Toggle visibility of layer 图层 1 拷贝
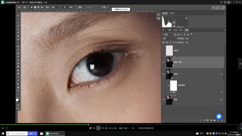 [163, 62]
